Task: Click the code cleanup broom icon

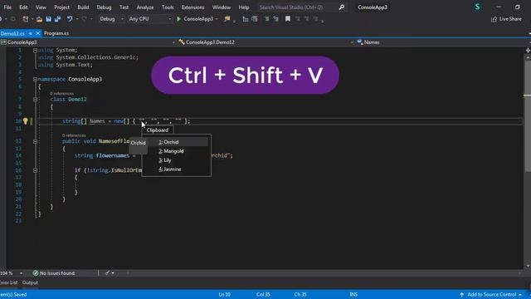Action: (x=107, y=273)
